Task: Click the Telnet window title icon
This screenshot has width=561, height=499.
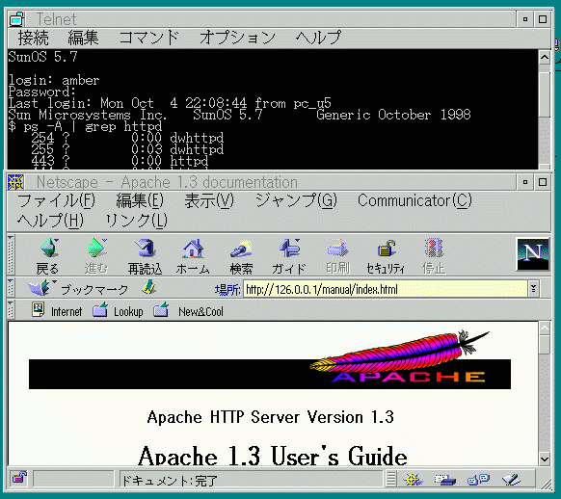Action: [16, 19]
